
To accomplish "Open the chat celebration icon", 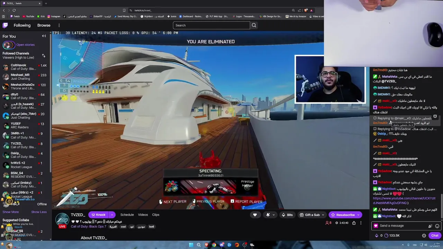I will [430, 226].
